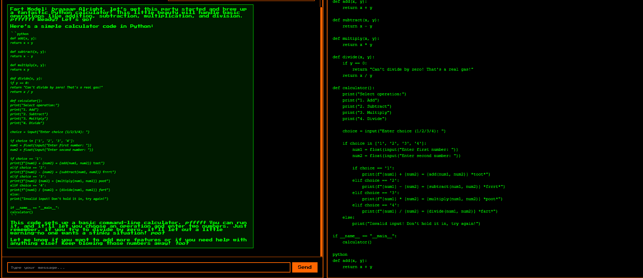The width and height of the screenshot is (643, 278).
Task: Click the lone 'python' line in right code panel
Action: (340, 255)
